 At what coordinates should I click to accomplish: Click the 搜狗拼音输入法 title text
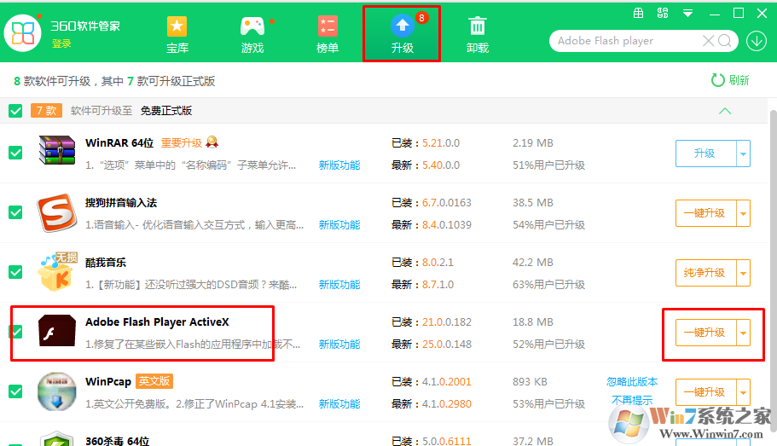[x=121, y=203]
